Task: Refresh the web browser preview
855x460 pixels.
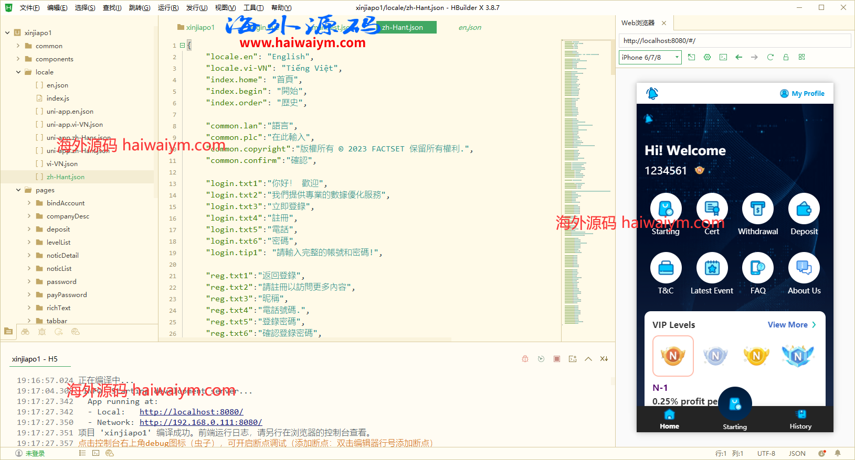Action: coord(770,57)
